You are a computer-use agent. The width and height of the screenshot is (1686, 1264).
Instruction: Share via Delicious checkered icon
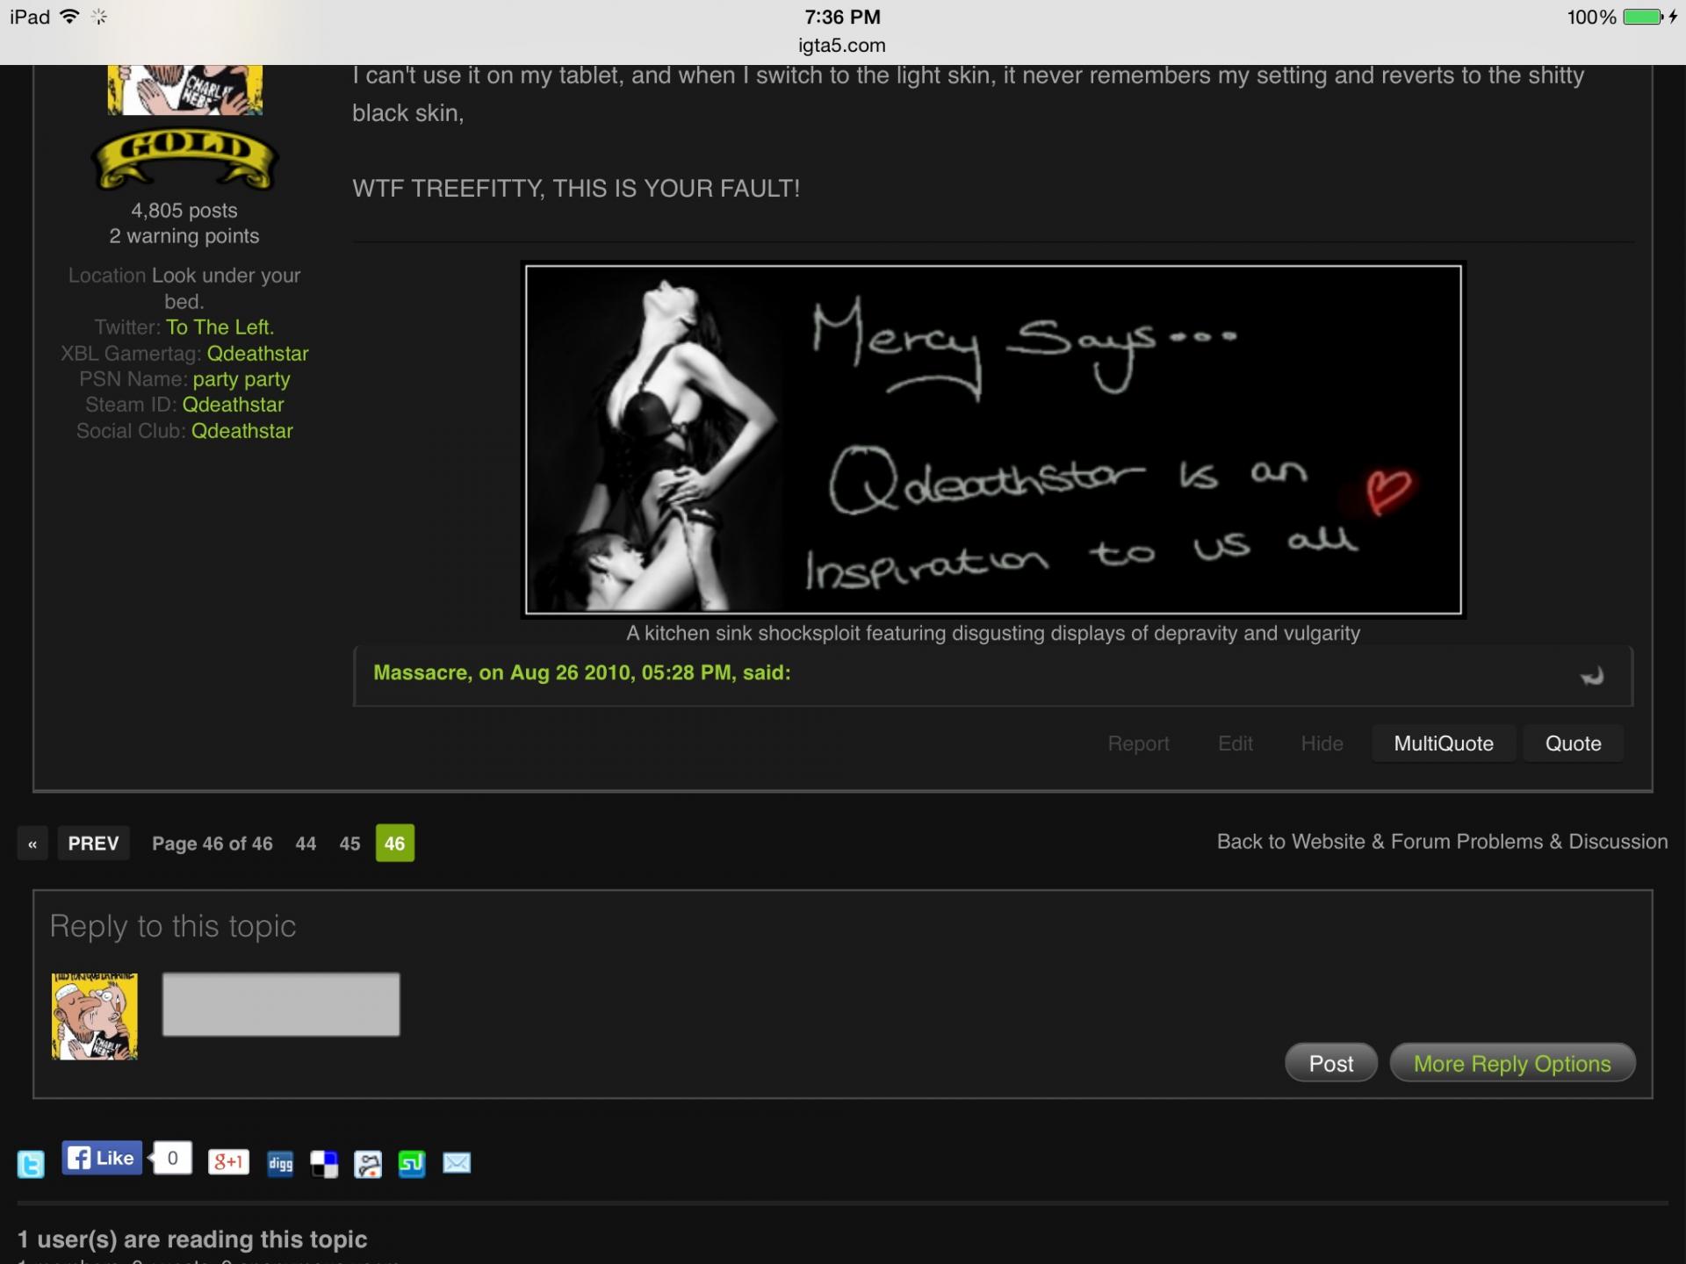tap(324, 1164)
